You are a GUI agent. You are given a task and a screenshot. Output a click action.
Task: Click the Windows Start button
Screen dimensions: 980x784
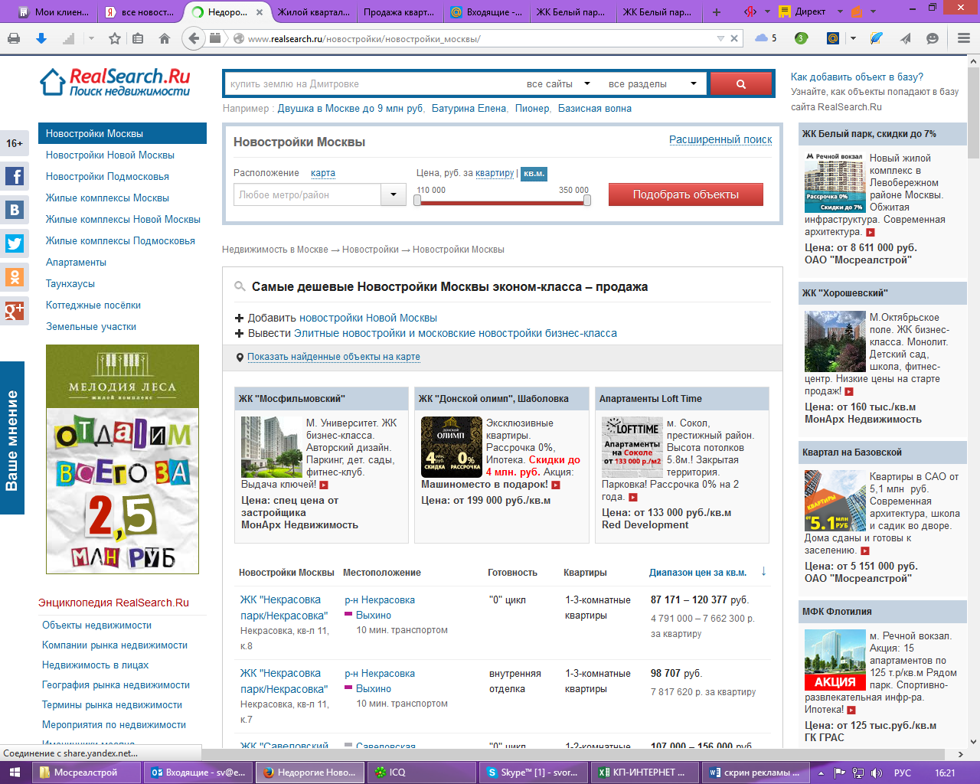pos(15,773)
